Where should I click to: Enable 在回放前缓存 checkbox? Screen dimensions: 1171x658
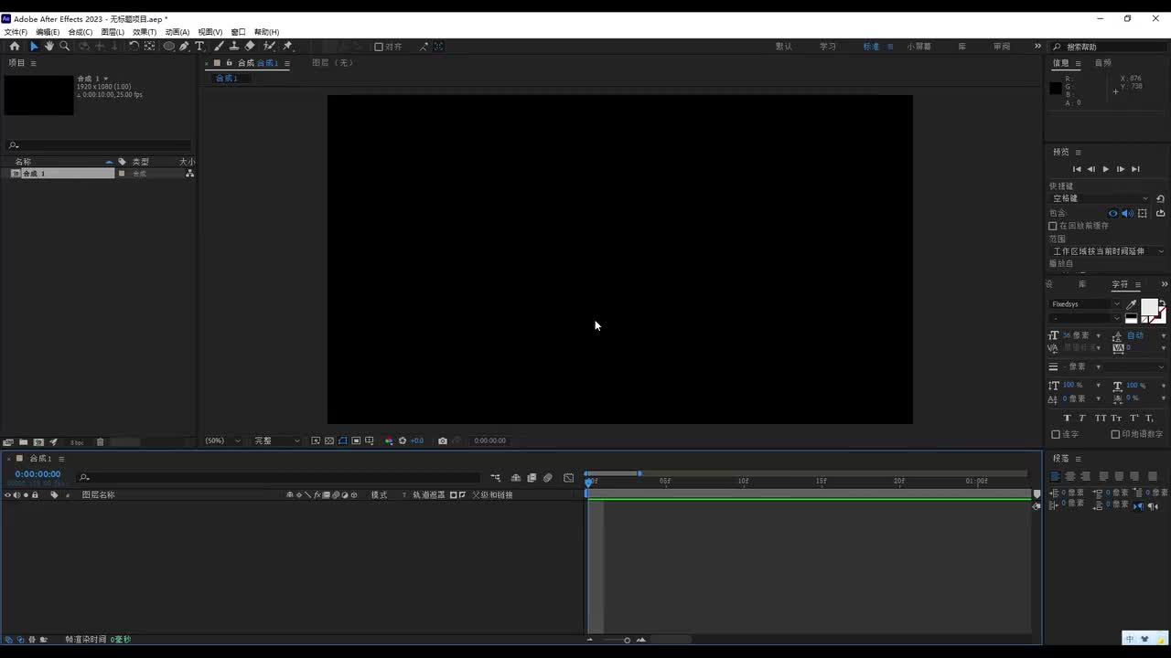(x=1053, y=226)
